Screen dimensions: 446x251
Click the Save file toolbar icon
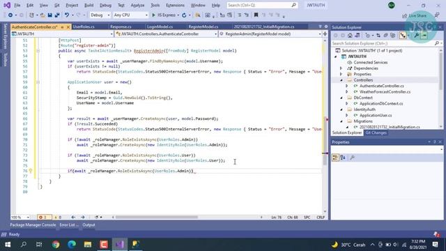[x=49, y=15]
